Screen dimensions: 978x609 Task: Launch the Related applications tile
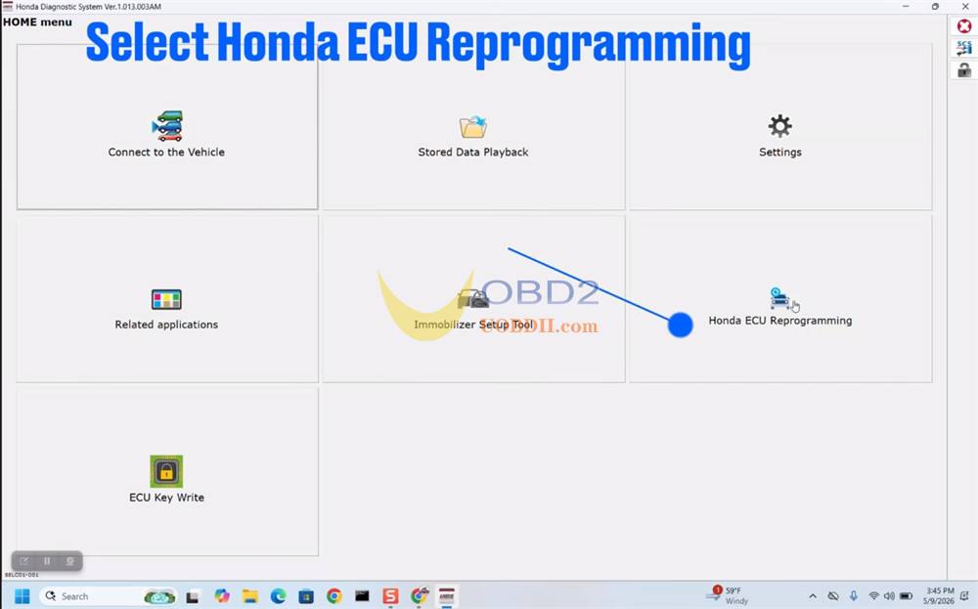click(167, 299)
